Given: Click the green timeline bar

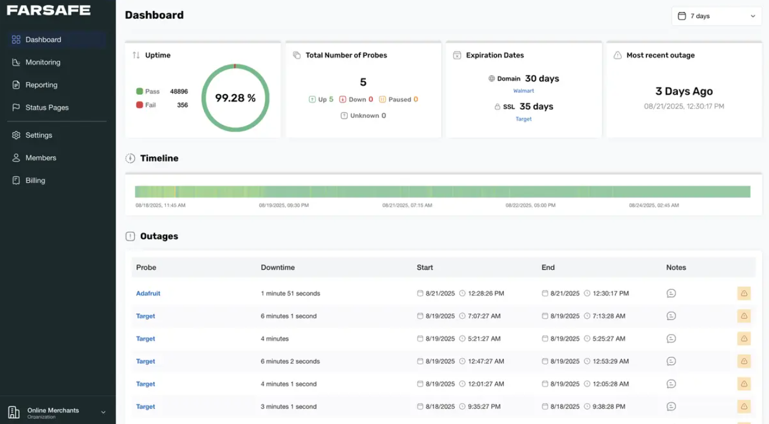Looking at the screenshot, I should point(442,191).
